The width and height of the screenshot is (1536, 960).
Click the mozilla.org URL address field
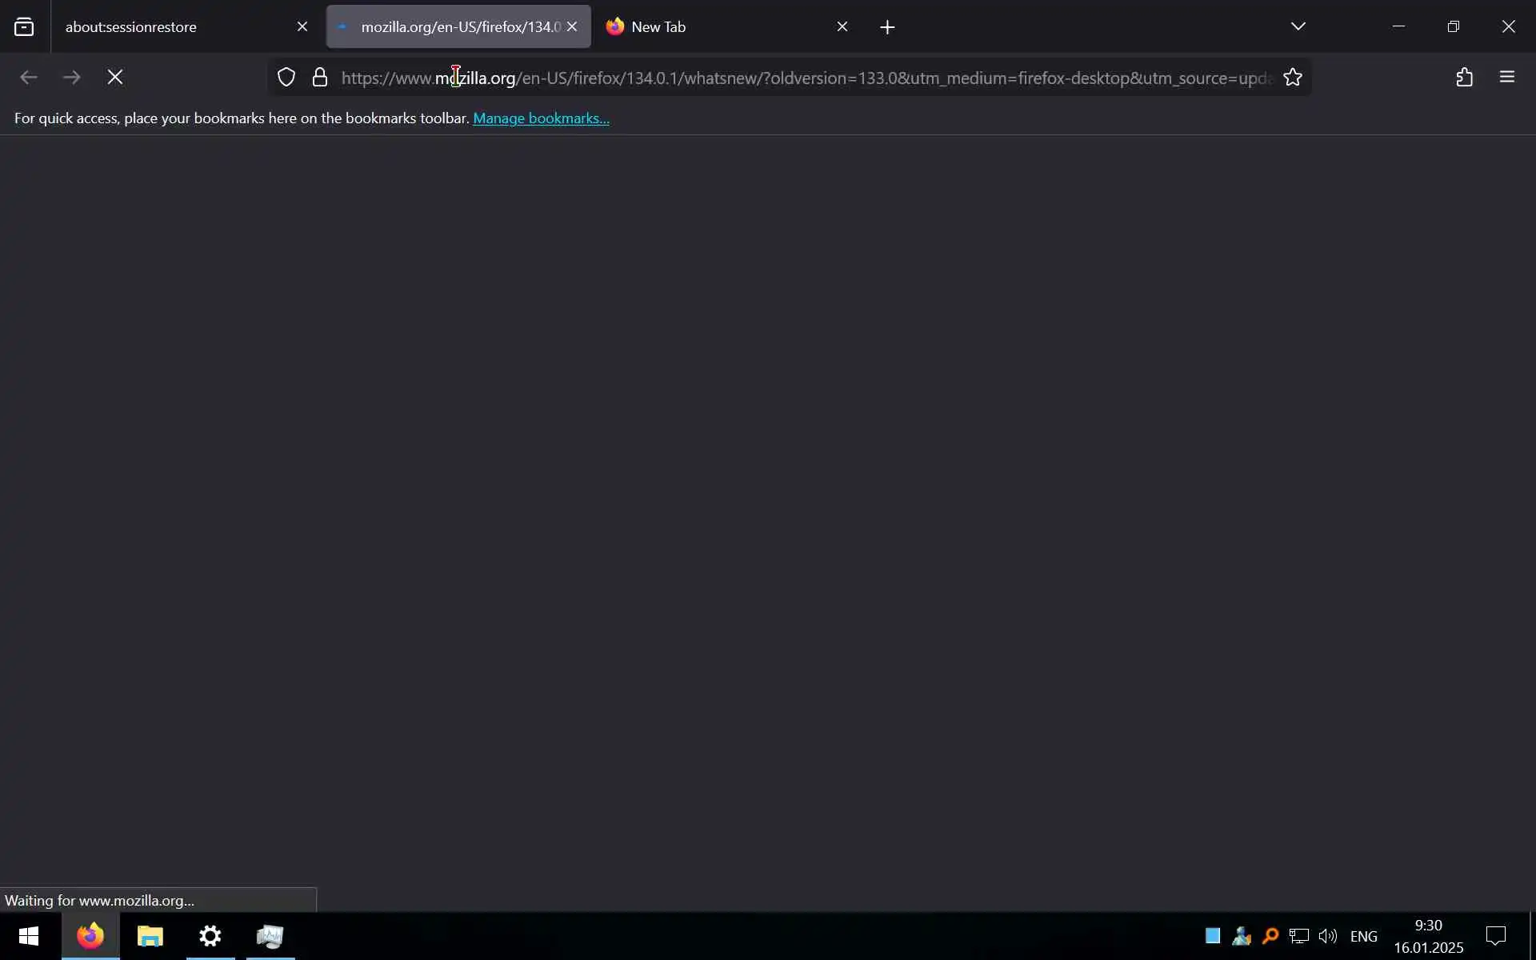point(800,78)
